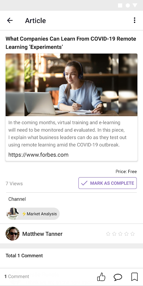This screenshot has height=286, width=143.
Task: Open Matthew Tanner's profile name
Action: 42,234
